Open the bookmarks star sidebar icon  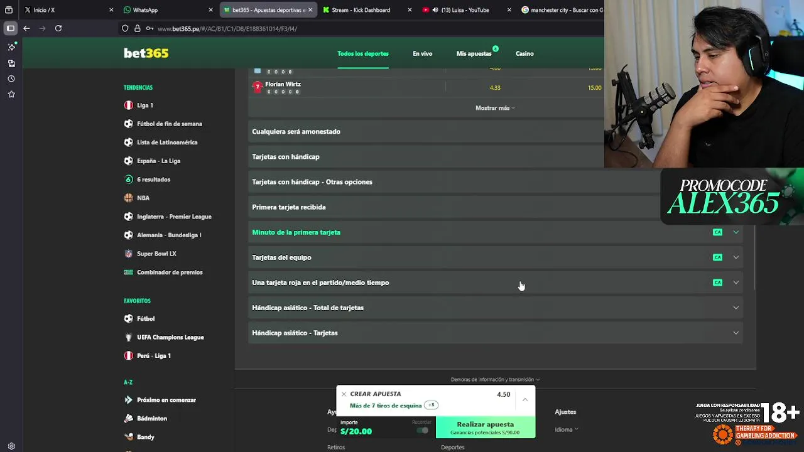tap(11, 94)
